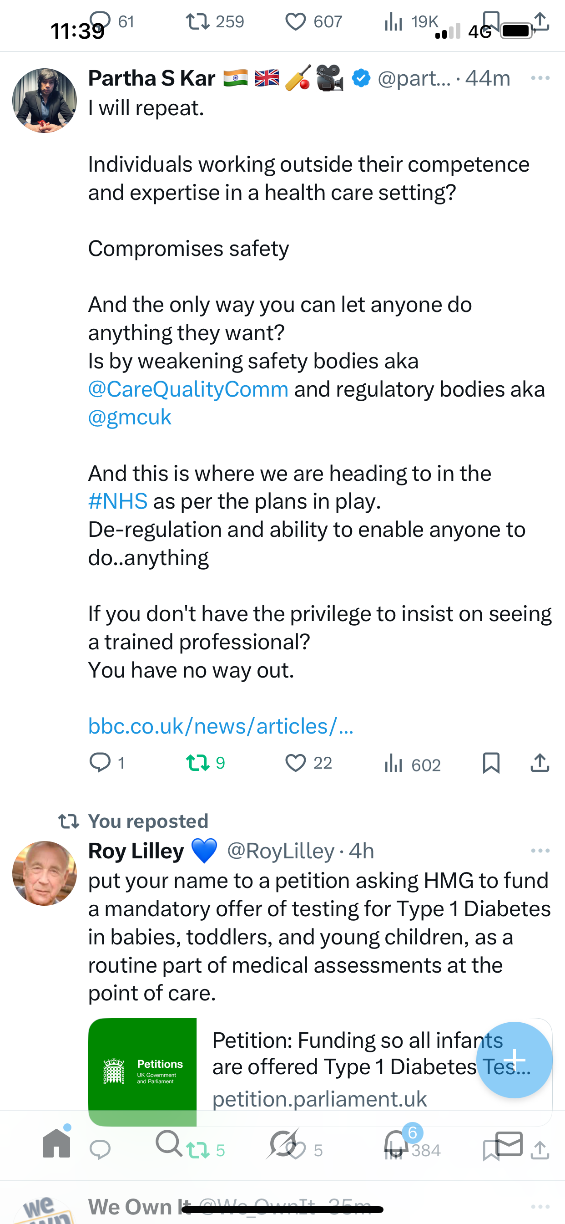Tap the #NHS hashtag
565x1224 pixels.
(118, 501)
